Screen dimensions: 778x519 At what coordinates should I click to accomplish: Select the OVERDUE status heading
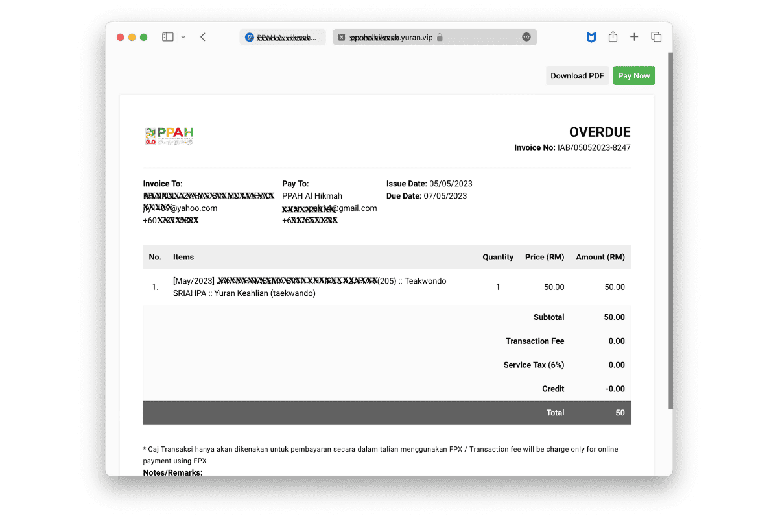600,132
